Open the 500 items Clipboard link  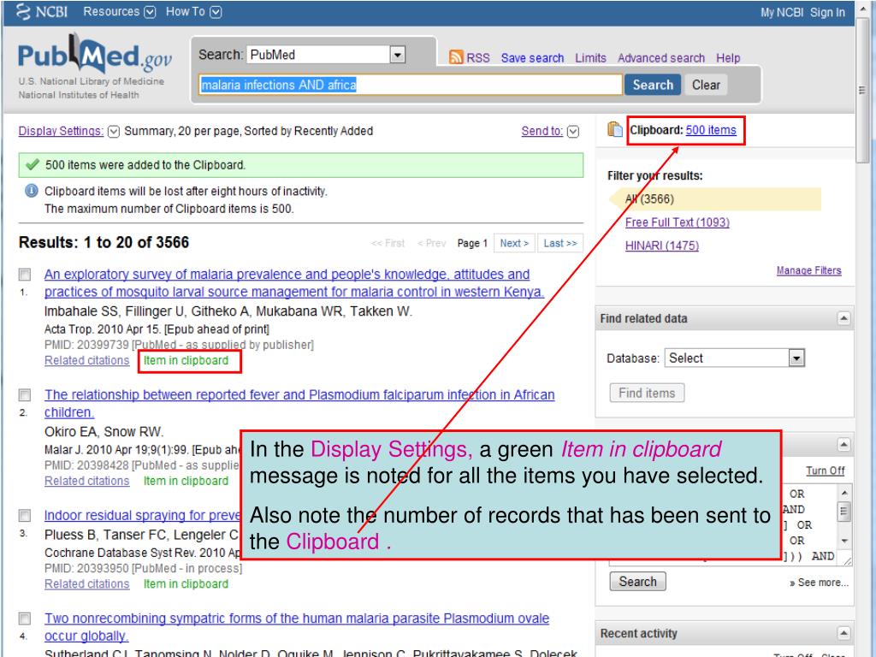[711, 130]
